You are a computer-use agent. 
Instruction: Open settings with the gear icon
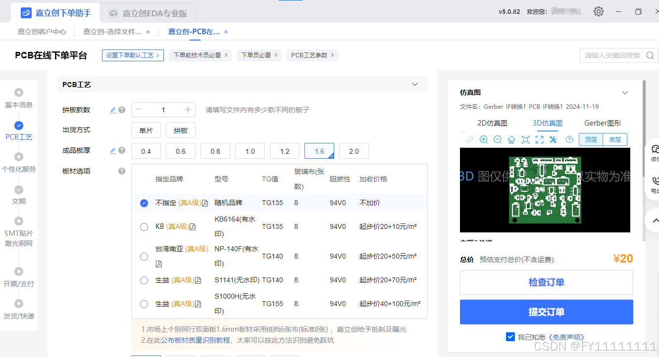point(599,11)
